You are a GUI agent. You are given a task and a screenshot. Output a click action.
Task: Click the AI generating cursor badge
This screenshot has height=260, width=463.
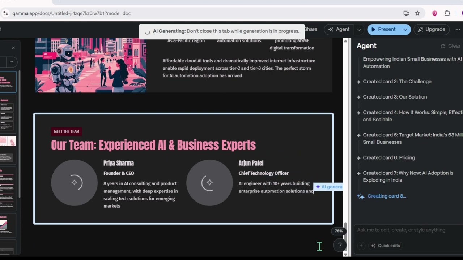[328, 187]
